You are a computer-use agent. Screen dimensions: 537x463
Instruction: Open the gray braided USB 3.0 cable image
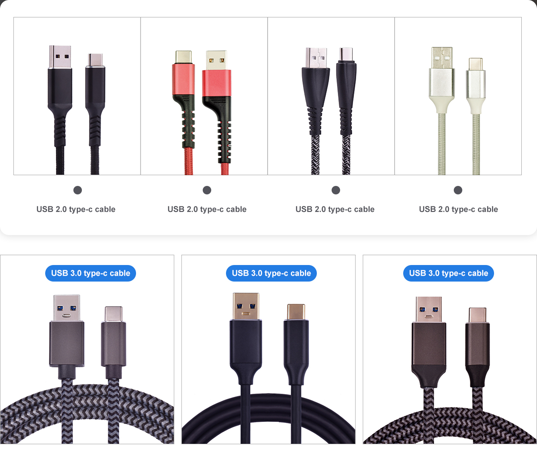tap(87, 349)
